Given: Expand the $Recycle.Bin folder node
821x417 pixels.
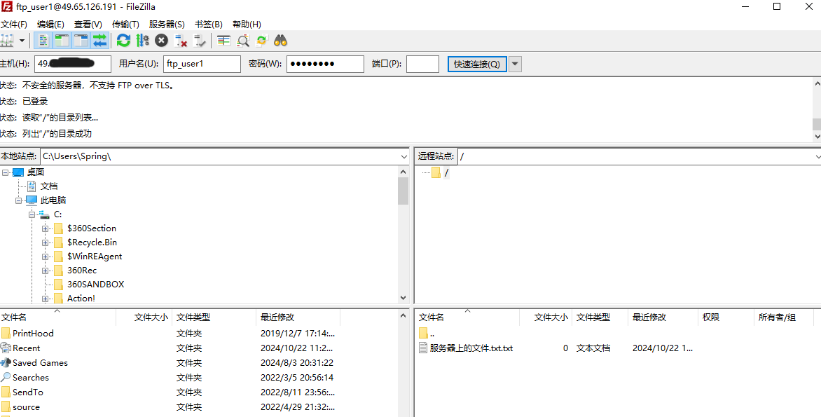Looking at the screenshot, I should click(44, 242).
